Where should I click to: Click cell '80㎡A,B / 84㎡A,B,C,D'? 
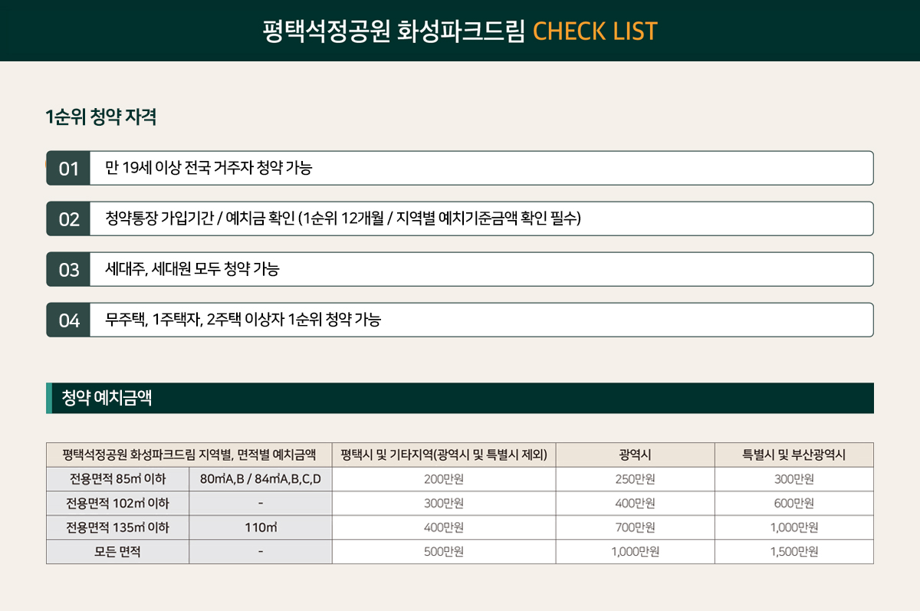coord(261,479)
